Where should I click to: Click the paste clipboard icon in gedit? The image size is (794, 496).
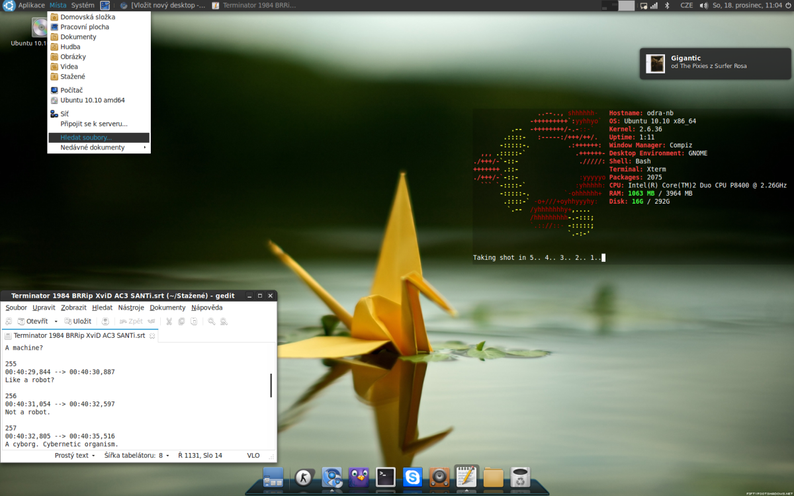[193, 321]
